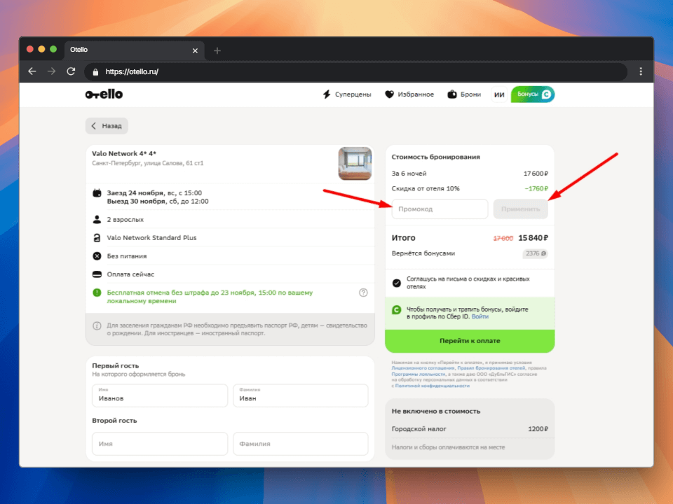Click the Otello logo

(104, 94)
